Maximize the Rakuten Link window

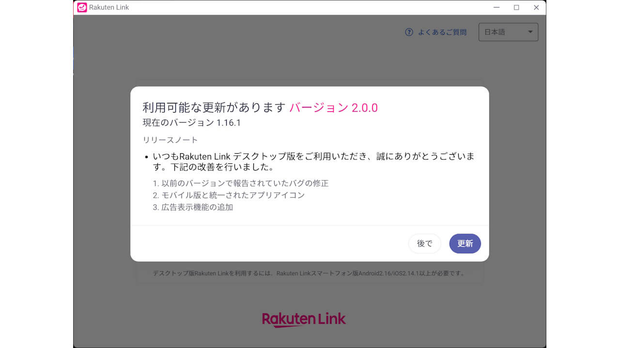coord(516,7)
